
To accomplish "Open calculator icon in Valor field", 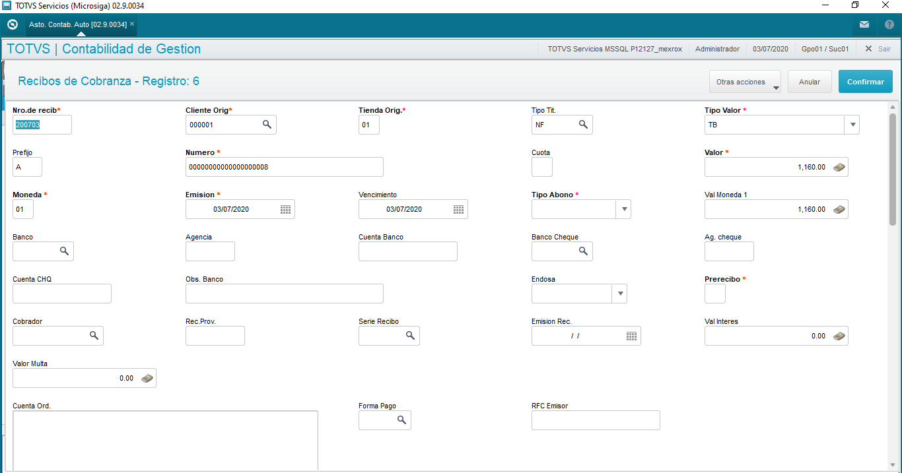I will 839,167.
